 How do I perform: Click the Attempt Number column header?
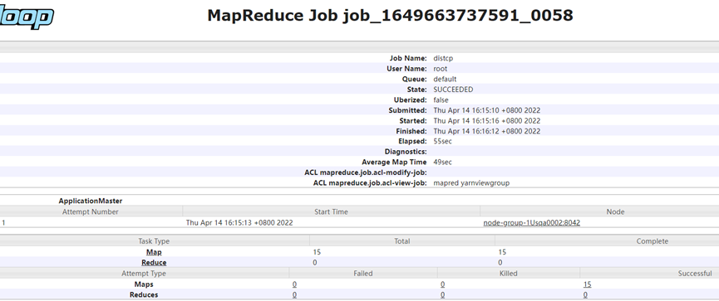91,211
